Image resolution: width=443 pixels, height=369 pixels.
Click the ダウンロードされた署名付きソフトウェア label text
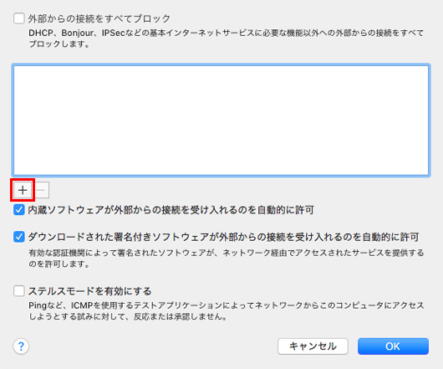point(223,237)
